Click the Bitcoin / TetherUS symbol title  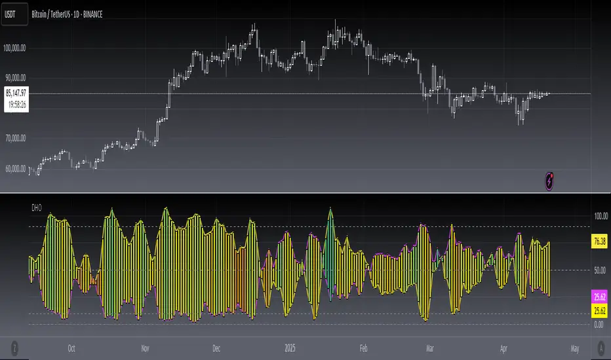coord(67,14)
